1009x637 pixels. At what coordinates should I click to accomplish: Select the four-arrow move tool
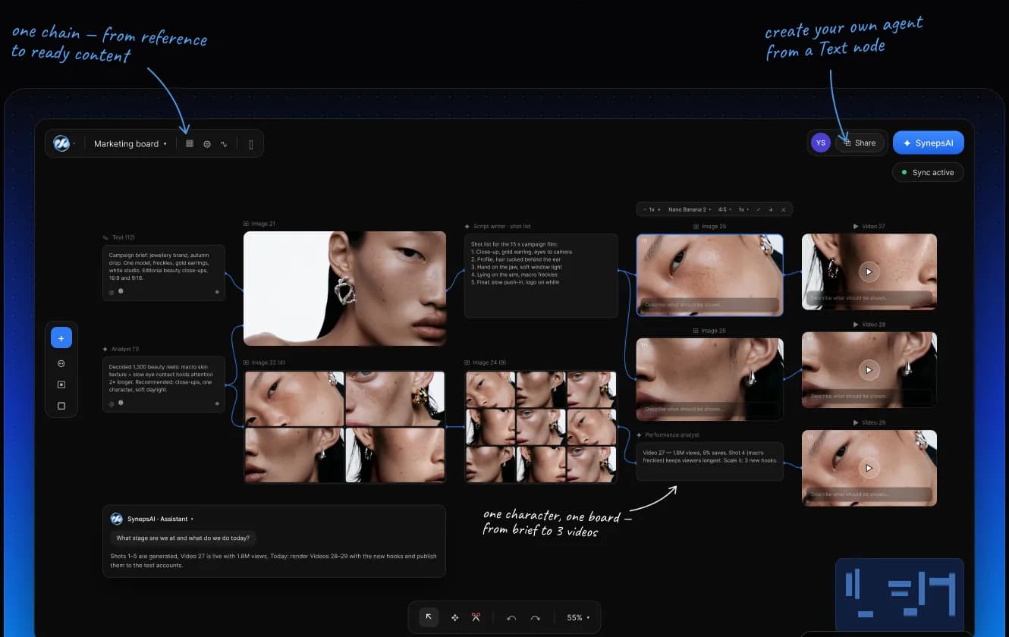click(x=454, y=618)
